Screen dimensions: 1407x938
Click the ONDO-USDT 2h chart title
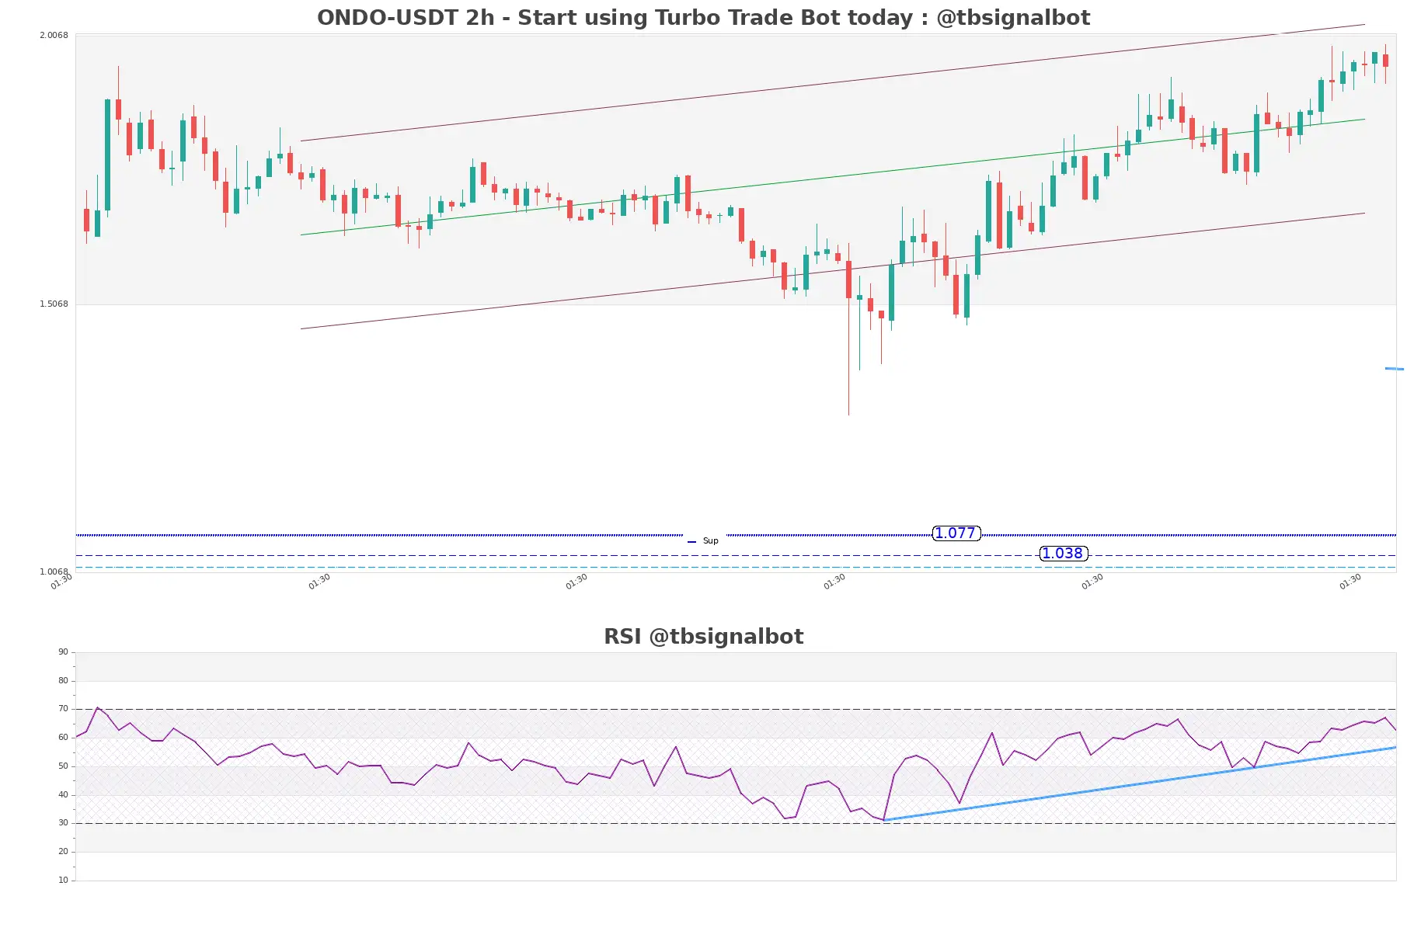pyautogui.click(x=703, y=18)
